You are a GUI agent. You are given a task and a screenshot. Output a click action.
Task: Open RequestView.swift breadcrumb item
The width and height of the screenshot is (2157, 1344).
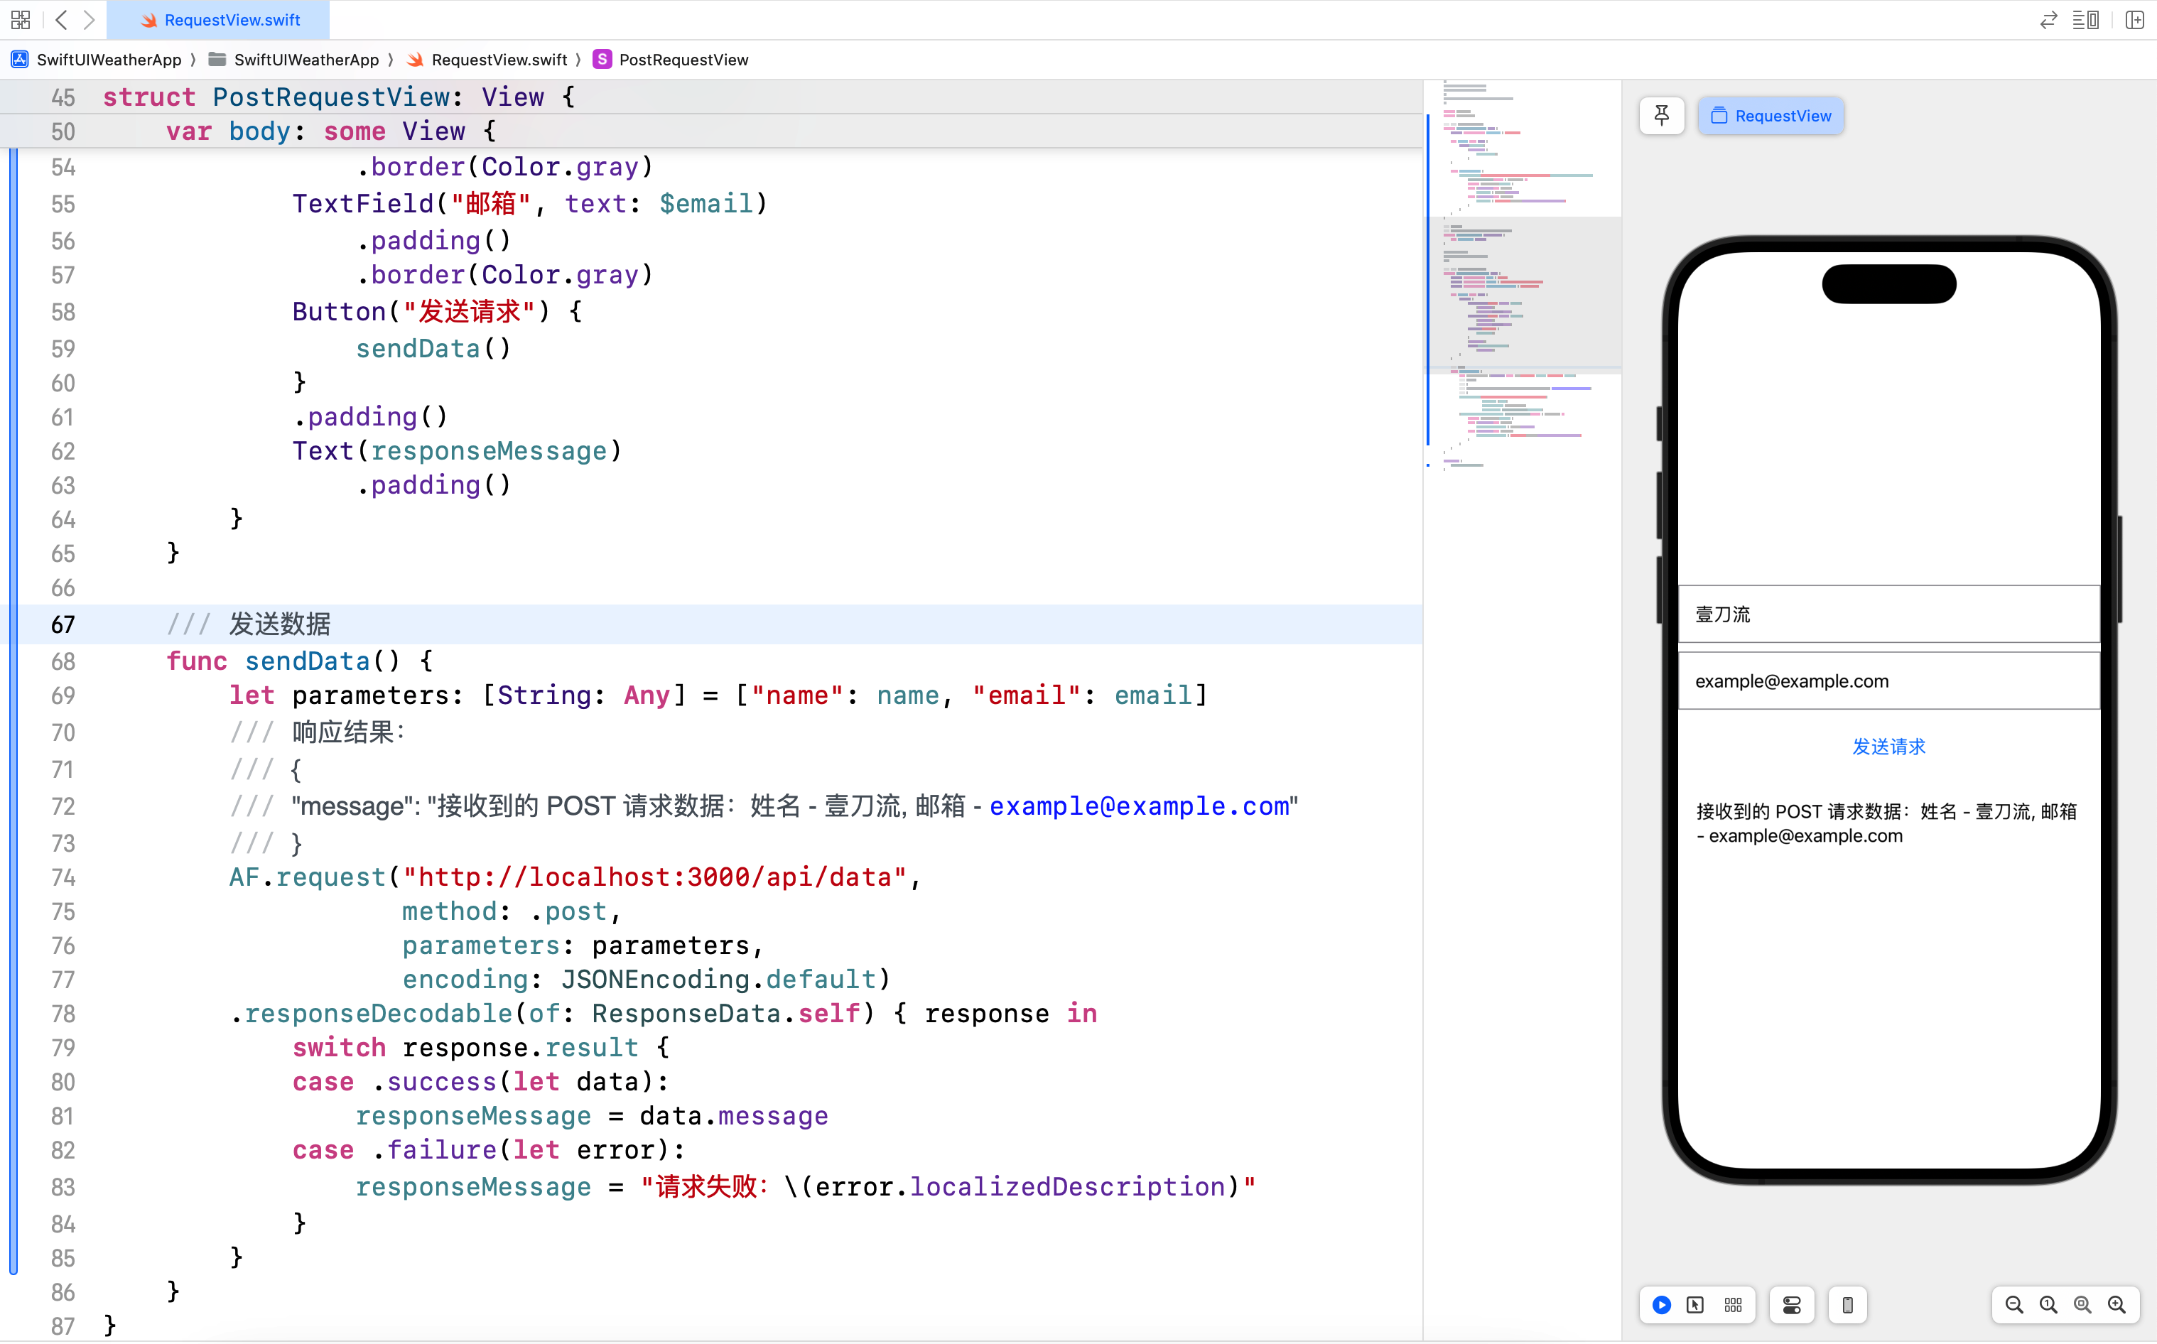(x=487, y=60)
